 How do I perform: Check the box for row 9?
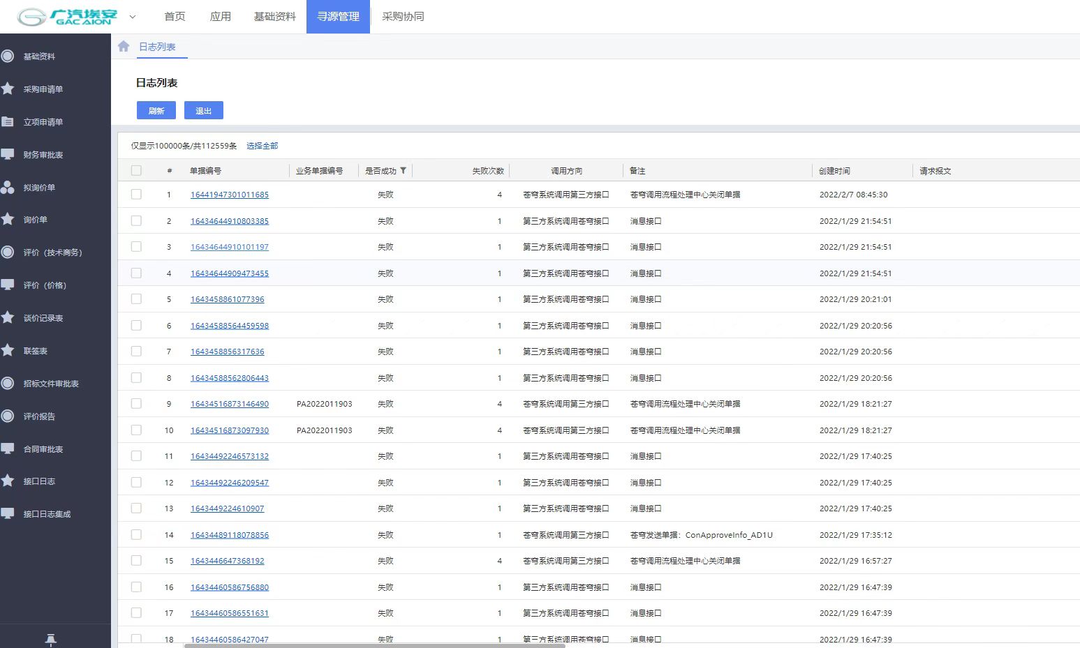tap(136, 404)
